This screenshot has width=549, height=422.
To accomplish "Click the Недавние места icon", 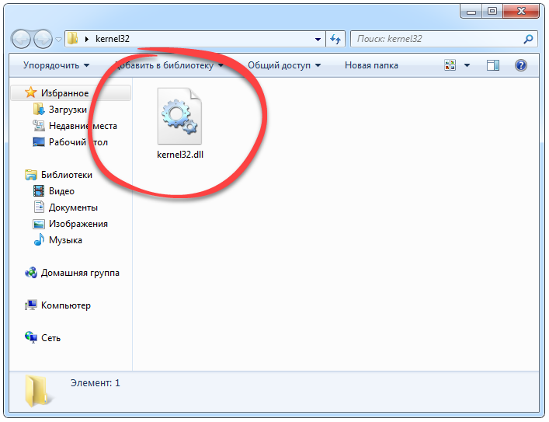I will 39,125.
